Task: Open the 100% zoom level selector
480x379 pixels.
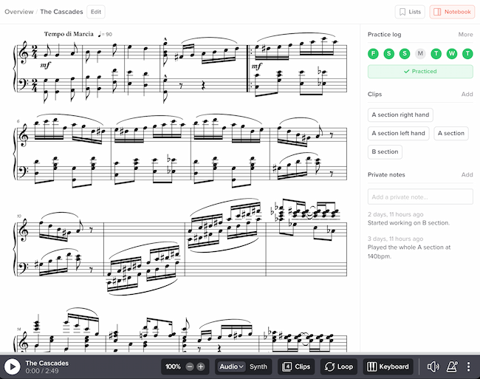Action: [173, 366]
